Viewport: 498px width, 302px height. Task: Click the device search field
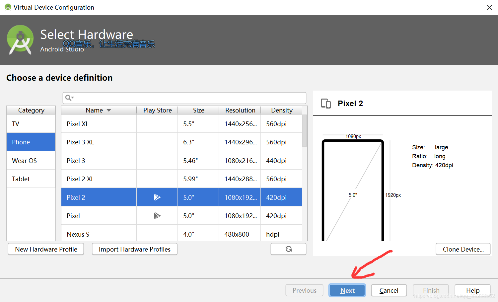(x=184, y=98)
